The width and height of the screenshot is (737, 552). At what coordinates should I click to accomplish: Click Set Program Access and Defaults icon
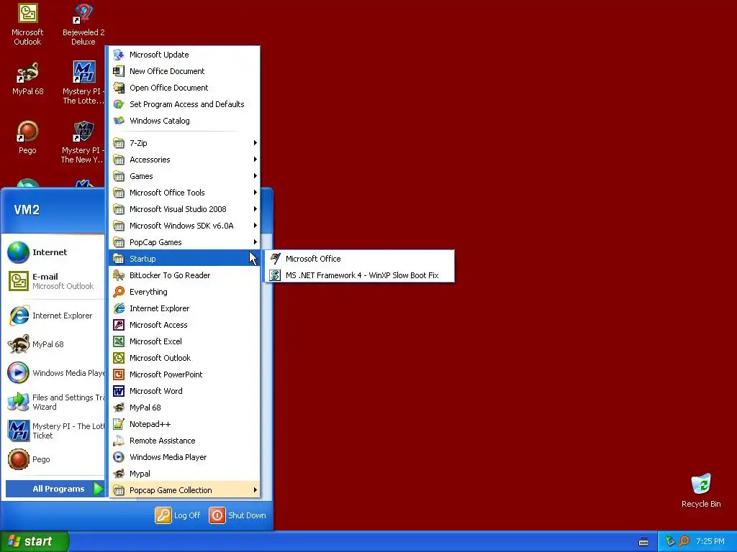[119, 104]
